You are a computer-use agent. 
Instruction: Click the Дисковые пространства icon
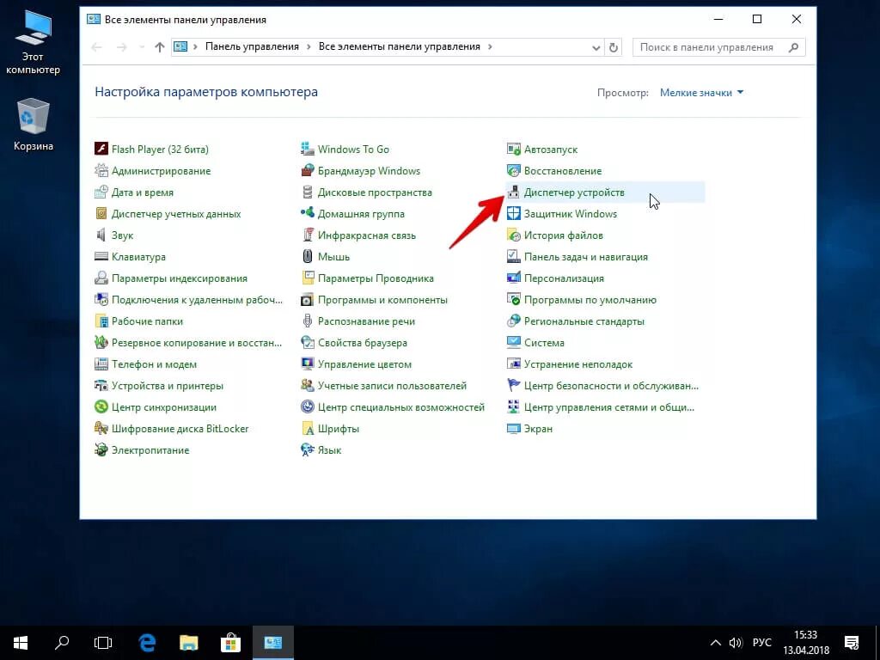[x=308, y=192]
